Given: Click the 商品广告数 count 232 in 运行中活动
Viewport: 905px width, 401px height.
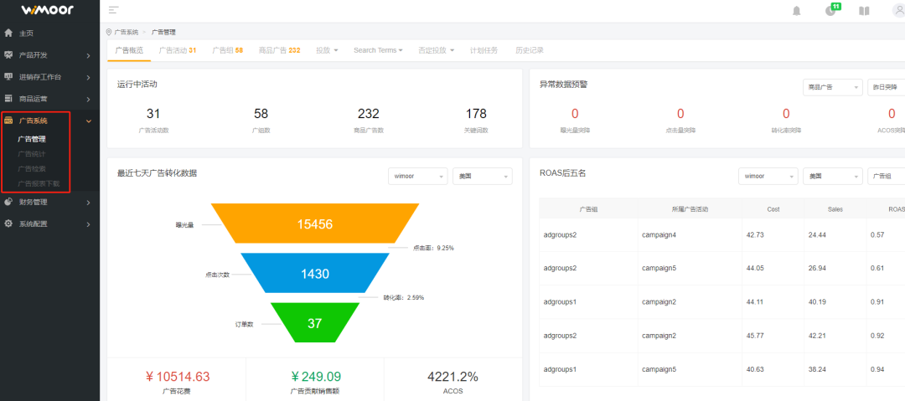Looking at the screenshot, I should (368, 114).
